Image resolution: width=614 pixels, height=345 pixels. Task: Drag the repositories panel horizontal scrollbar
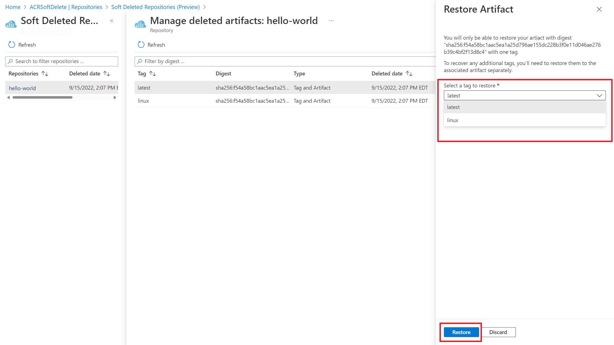tap(42, 98)
